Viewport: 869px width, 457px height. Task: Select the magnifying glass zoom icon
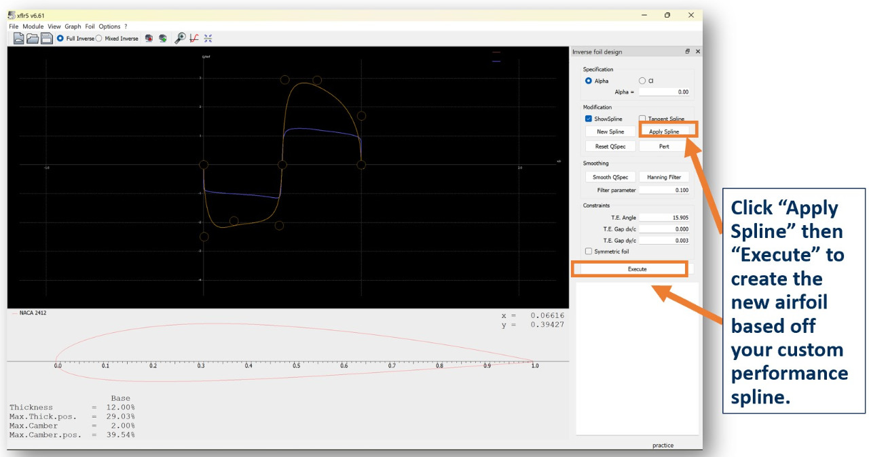point(180,39)
